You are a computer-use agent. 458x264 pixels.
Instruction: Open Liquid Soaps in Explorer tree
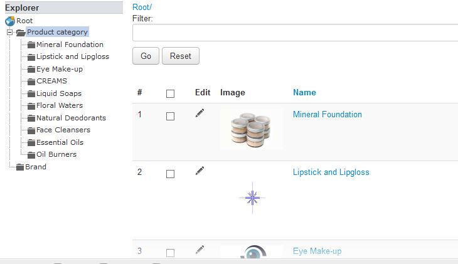pyautogui.click(x=59, y=93)
